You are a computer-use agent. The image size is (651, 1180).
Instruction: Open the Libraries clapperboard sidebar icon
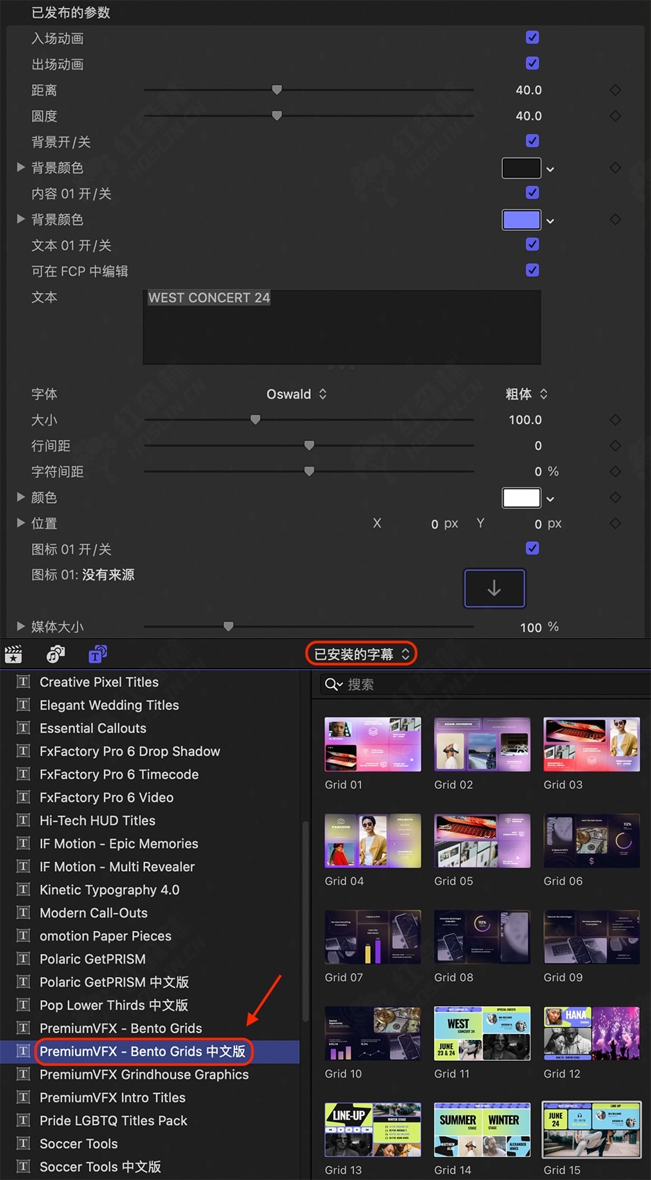(x=13, y=654)
